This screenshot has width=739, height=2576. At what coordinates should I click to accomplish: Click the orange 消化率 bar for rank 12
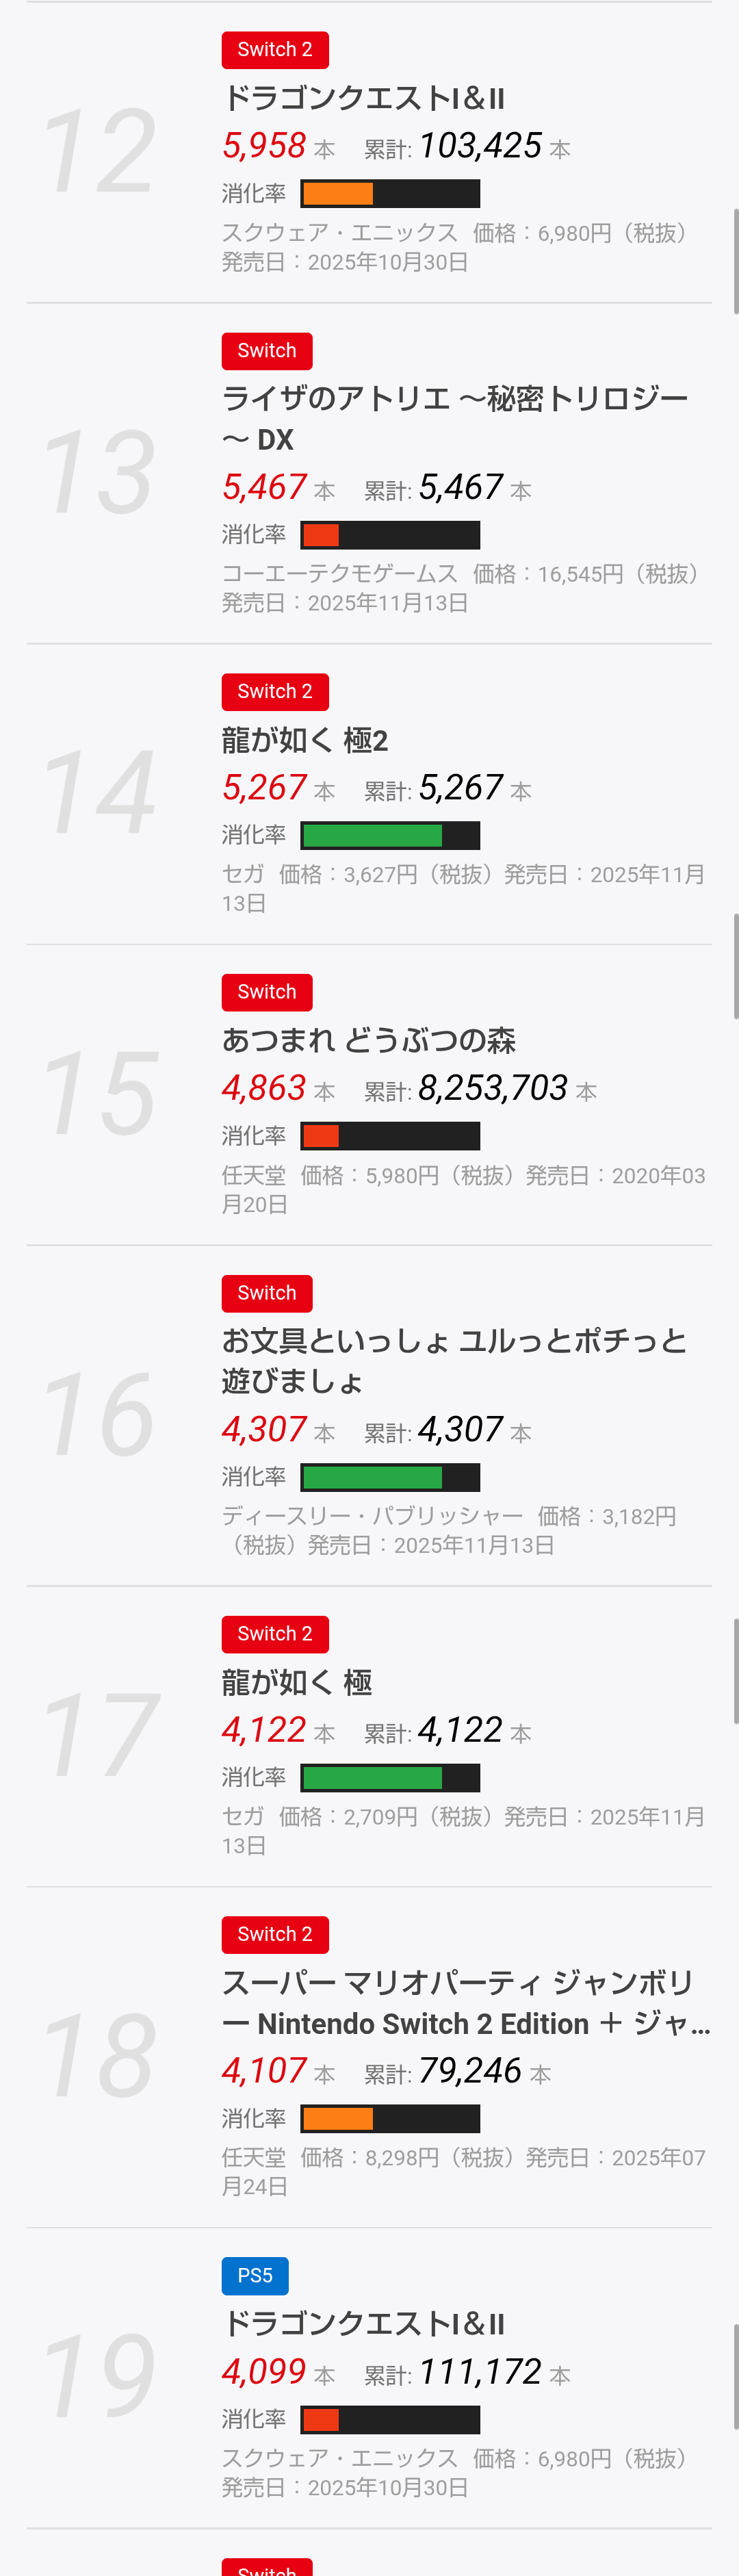pos(390,194)
